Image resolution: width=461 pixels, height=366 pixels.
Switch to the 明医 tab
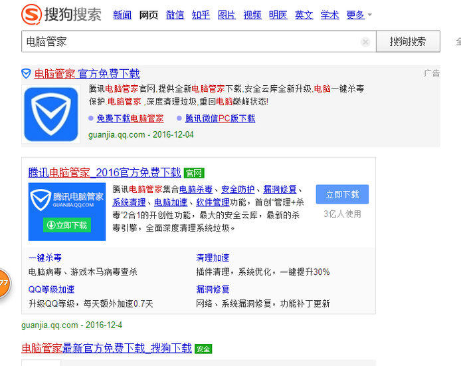point(278,15)
